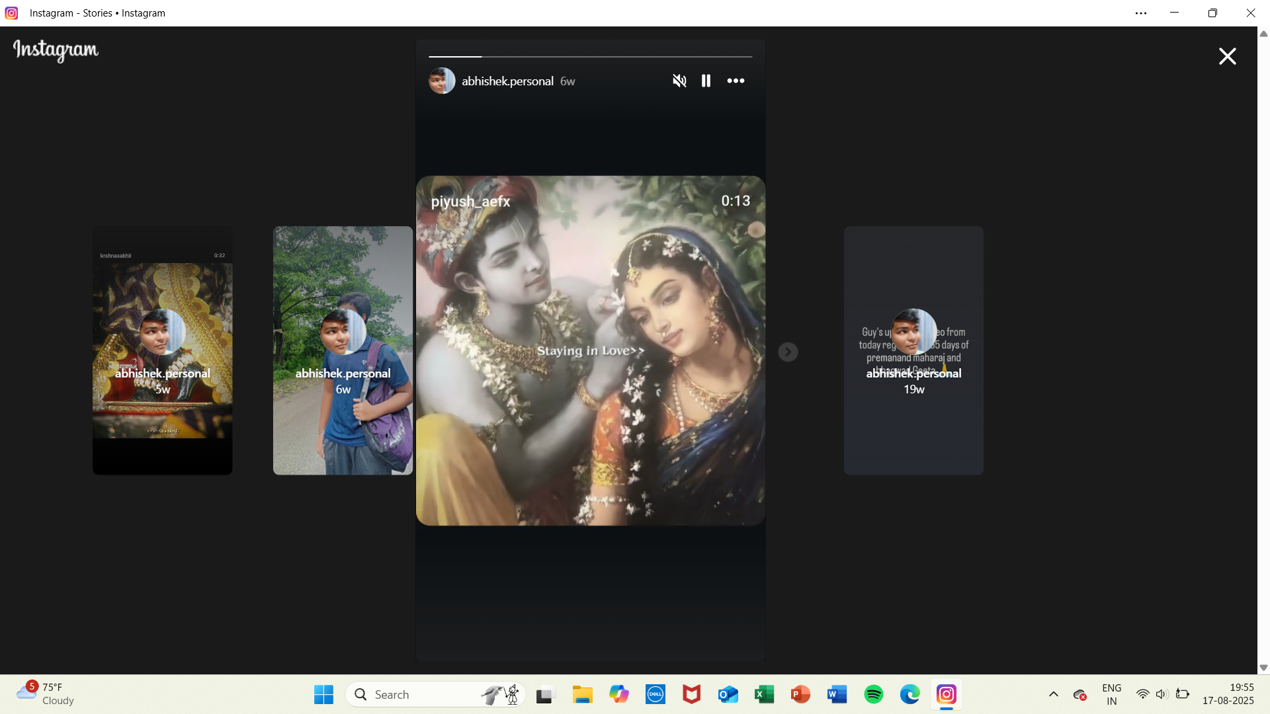The image size is (1270, 714).
Task: Open Outlook from taskbar
Action: click(x=728, y=695)
